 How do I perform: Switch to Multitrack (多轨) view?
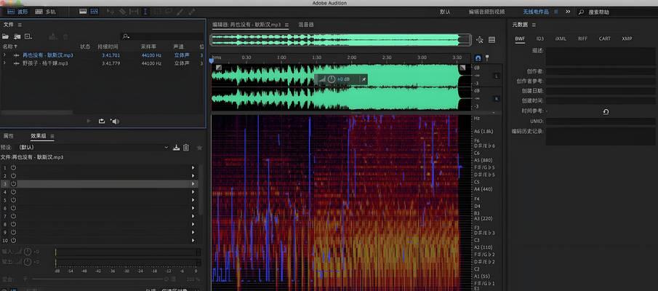click(x=46, y=12)
